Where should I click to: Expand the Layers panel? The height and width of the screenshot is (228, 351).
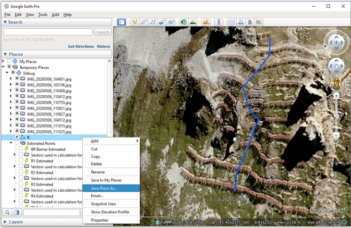[x=5, y=222]
